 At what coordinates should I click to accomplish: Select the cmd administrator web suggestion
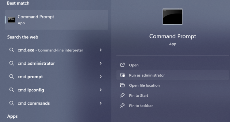57,63
